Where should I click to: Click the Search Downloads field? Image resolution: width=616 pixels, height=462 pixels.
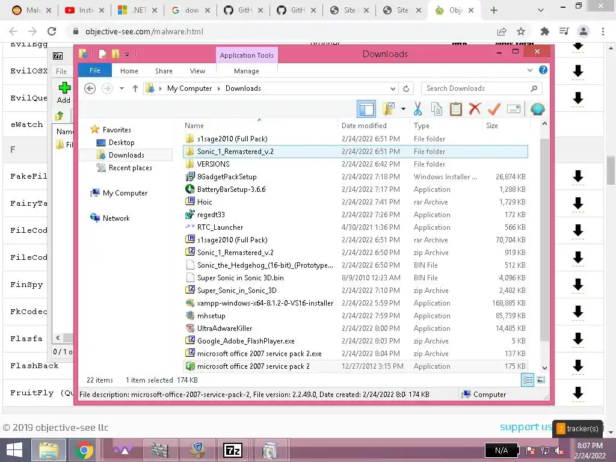tap(482, 88)
